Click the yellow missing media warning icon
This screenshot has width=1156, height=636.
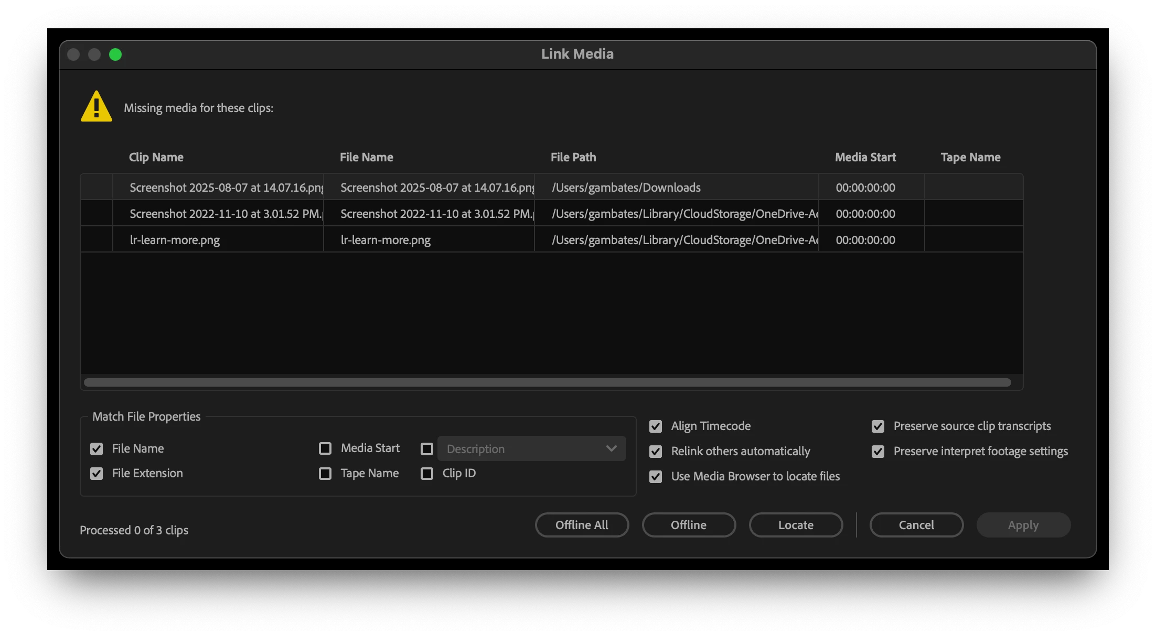coord(97,106)
